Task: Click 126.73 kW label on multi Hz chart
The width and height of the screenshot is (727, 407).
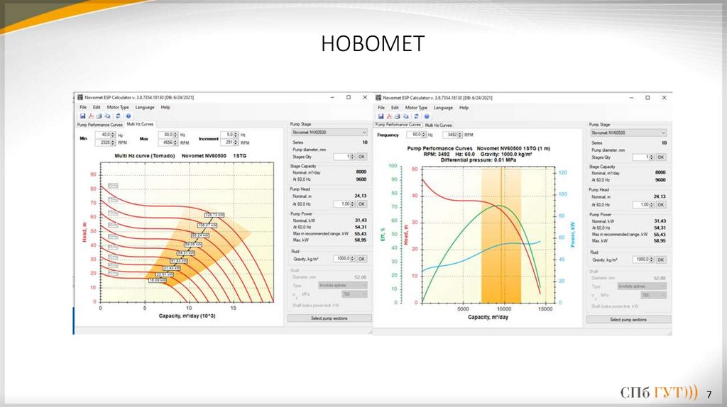Action: pos(214,216)
